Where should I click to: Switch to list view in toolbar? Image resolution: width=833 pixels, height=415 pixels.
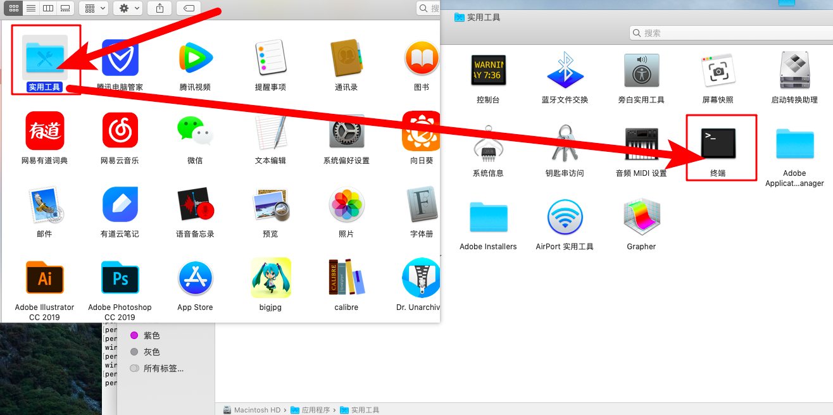[30, 8]
